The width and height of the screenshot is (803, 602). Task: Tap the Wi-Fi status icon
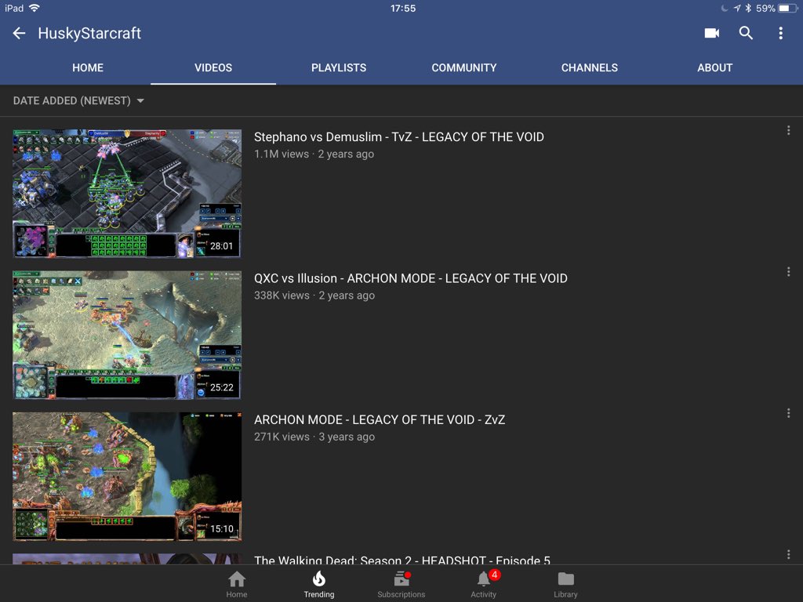35,8
